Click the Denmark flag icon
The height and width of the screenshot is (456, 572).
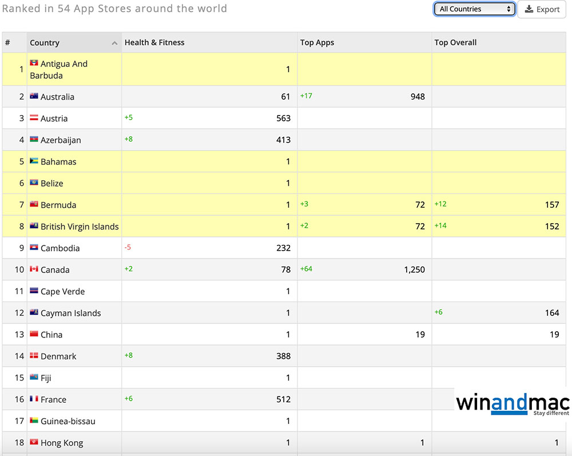pos(34,356)
